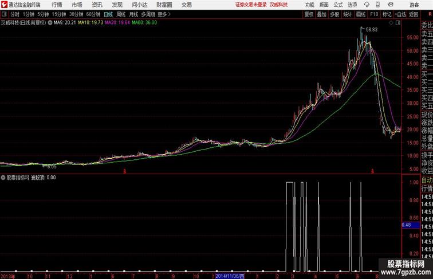Click the 波段顶: 0.00 indicator value
This screenshot has width=433, height=279.
point(43,178)
